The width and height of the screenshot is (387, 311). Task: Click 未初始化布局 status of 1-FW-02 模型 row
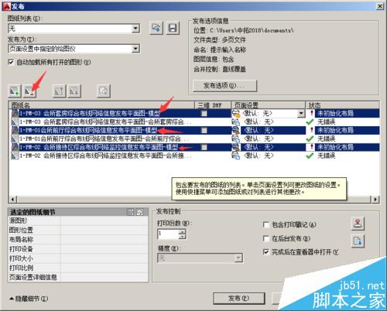[335, 147]
